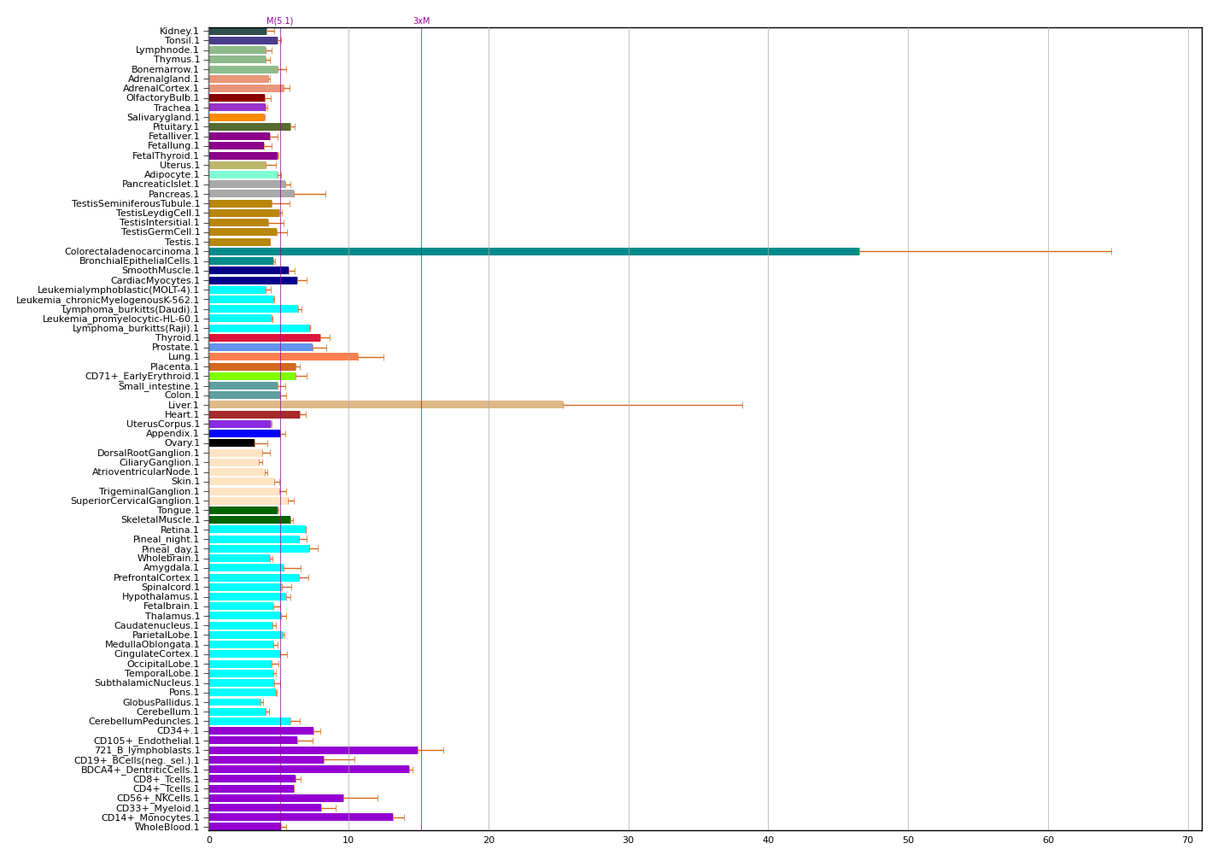This screenshot has width=1218, height=861.
Task: Click the Liver.1 tan bar
Action: click(385, 405)
